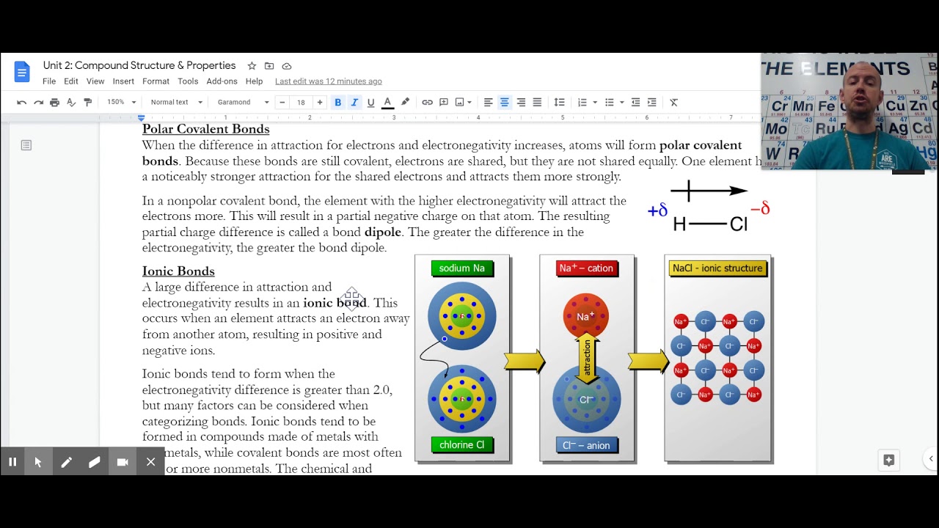Click the 'Polar Covalent Bonds' heading
The image size is (939, 528).
(206, 129)
